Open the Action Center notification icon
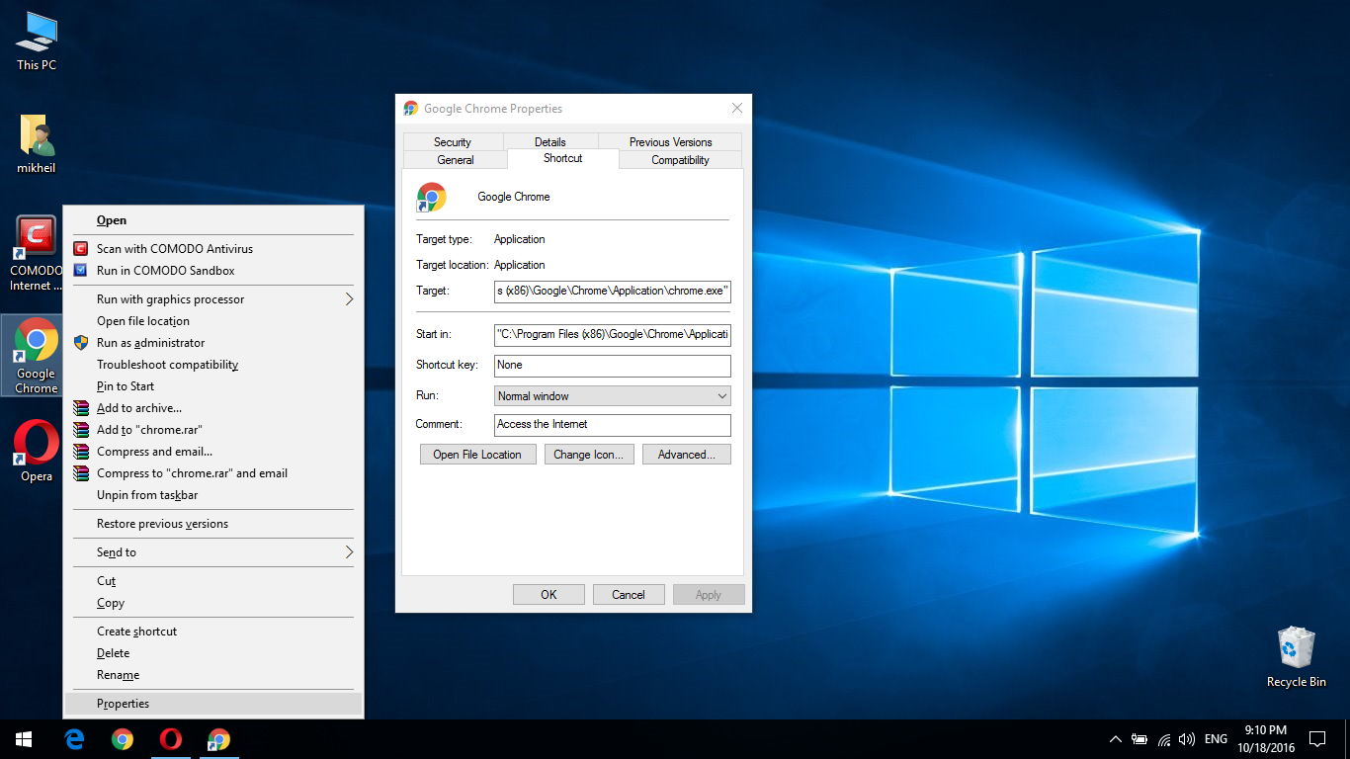Image resolution: width=1350 pixels, height=759 pixels. (x=1316, y=739)
